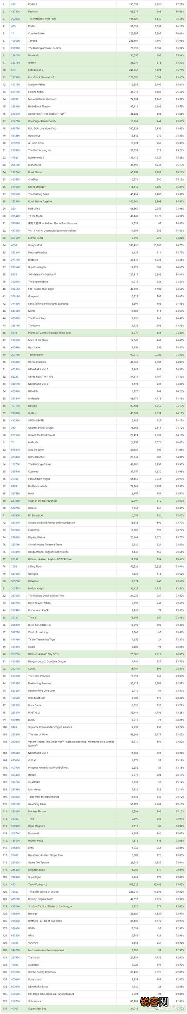The height and width of the screenshot is (1014, 187).
Task: Follow the 620980 Beat Saber link
Action: coord(15,348)
